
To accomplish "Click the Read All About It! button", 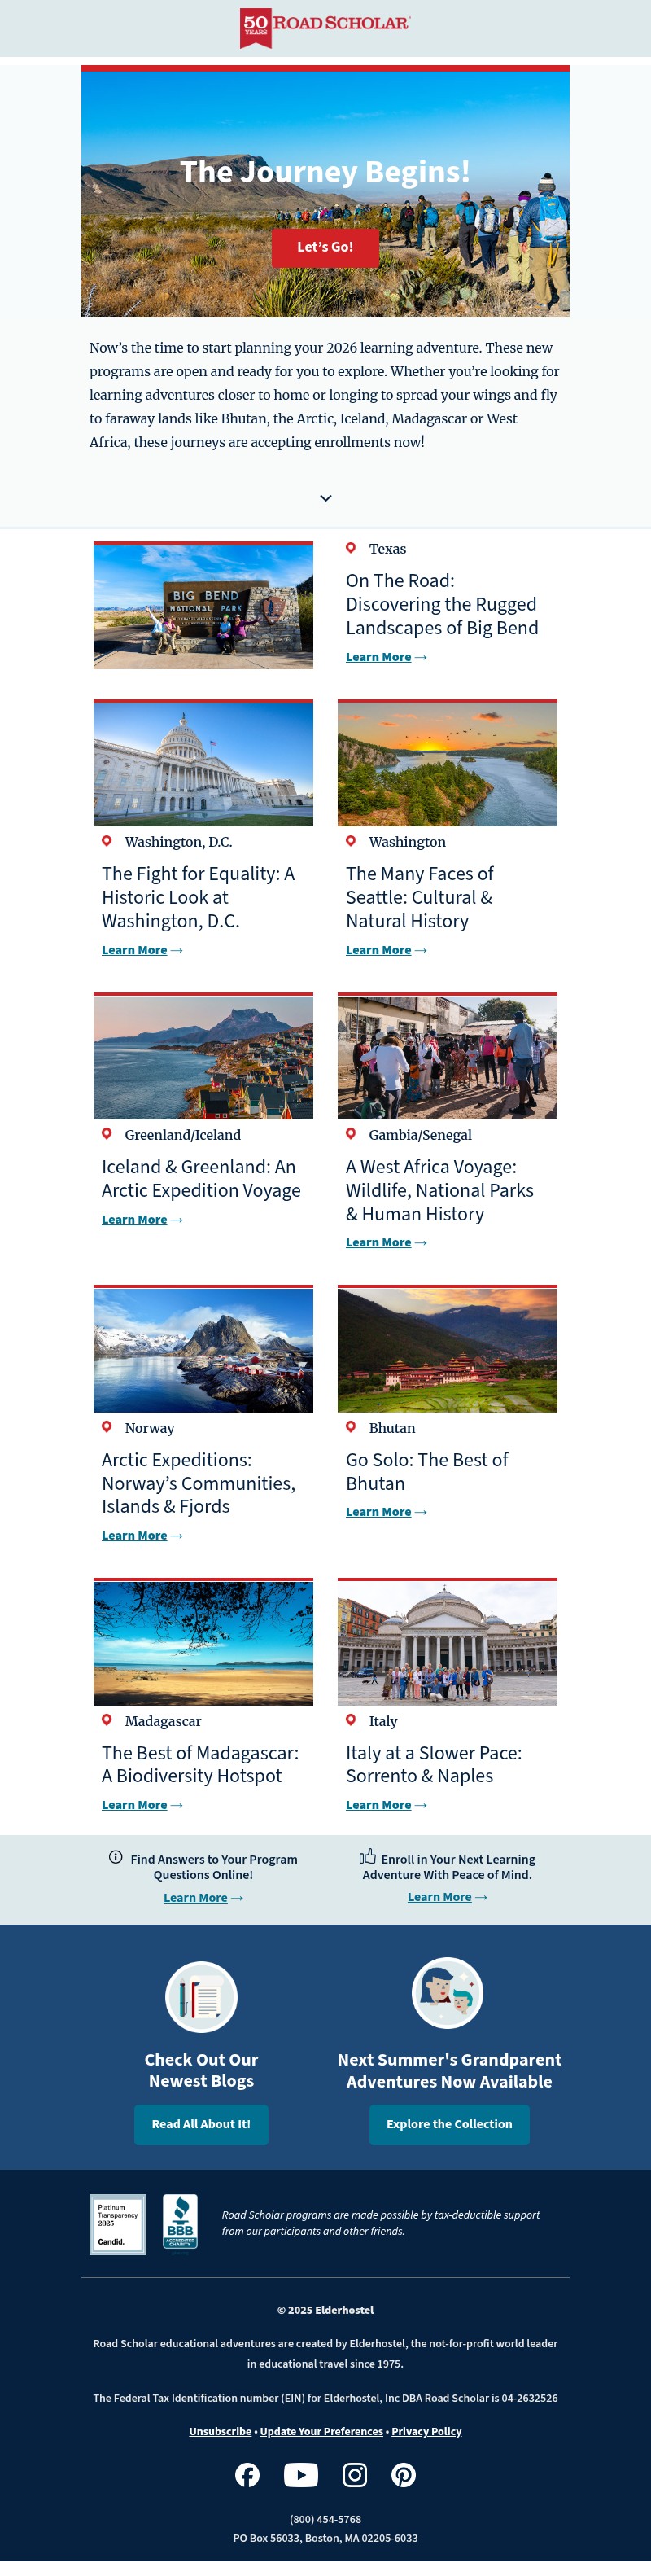I will 201,2124.
